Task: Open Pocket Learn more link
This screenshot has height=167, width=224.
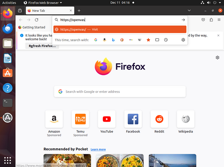Action: [98, 149]
